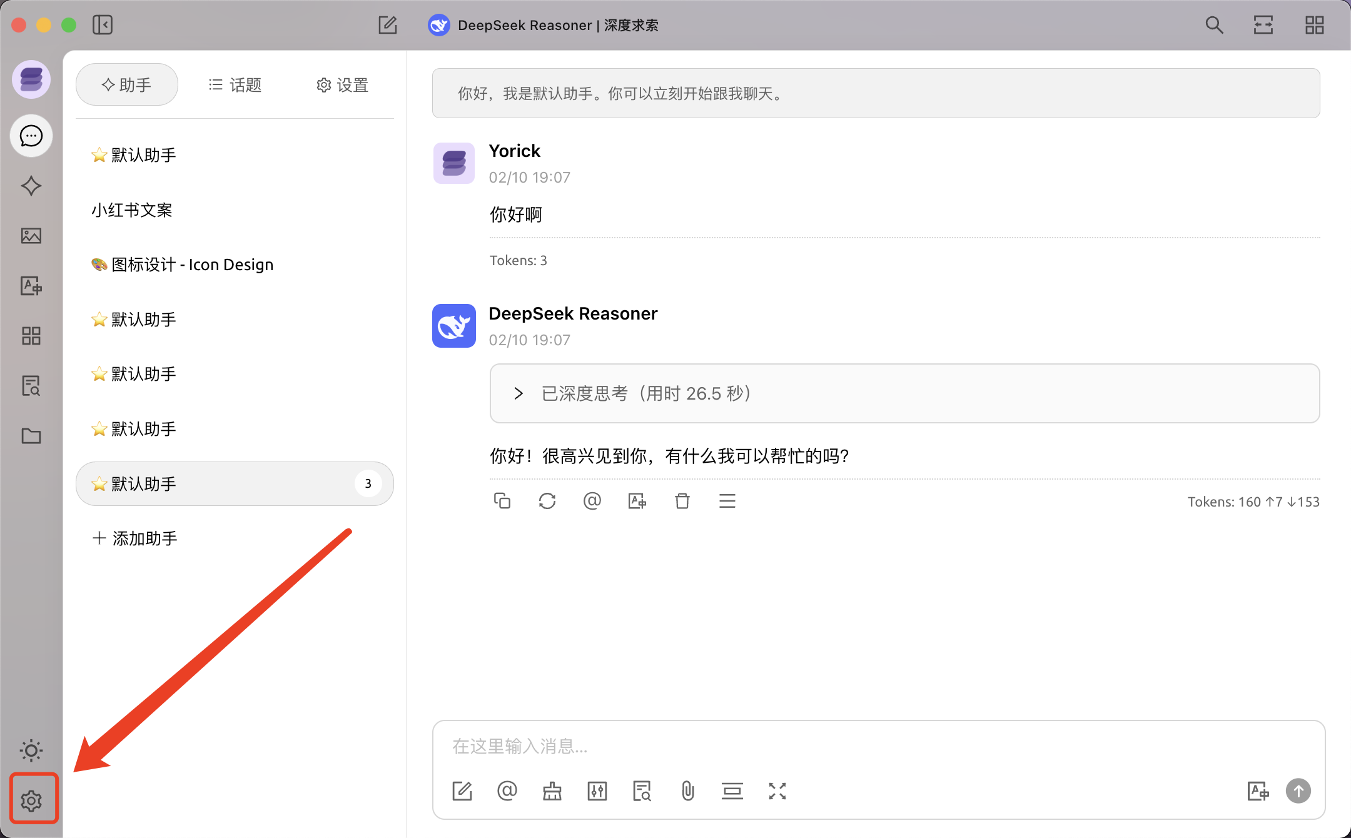The height and width of the screenshot is (838, 1351).
Task: Click translate icon near send button
Action: 1258,791
